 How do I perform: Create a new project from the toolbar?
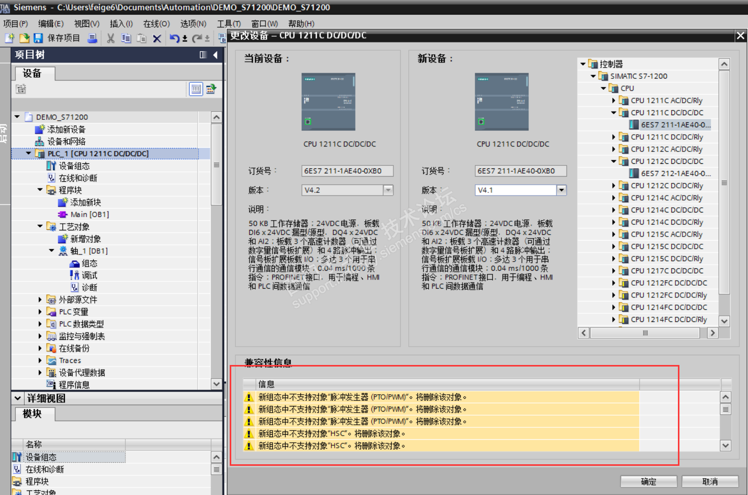[x=10, y=38]
